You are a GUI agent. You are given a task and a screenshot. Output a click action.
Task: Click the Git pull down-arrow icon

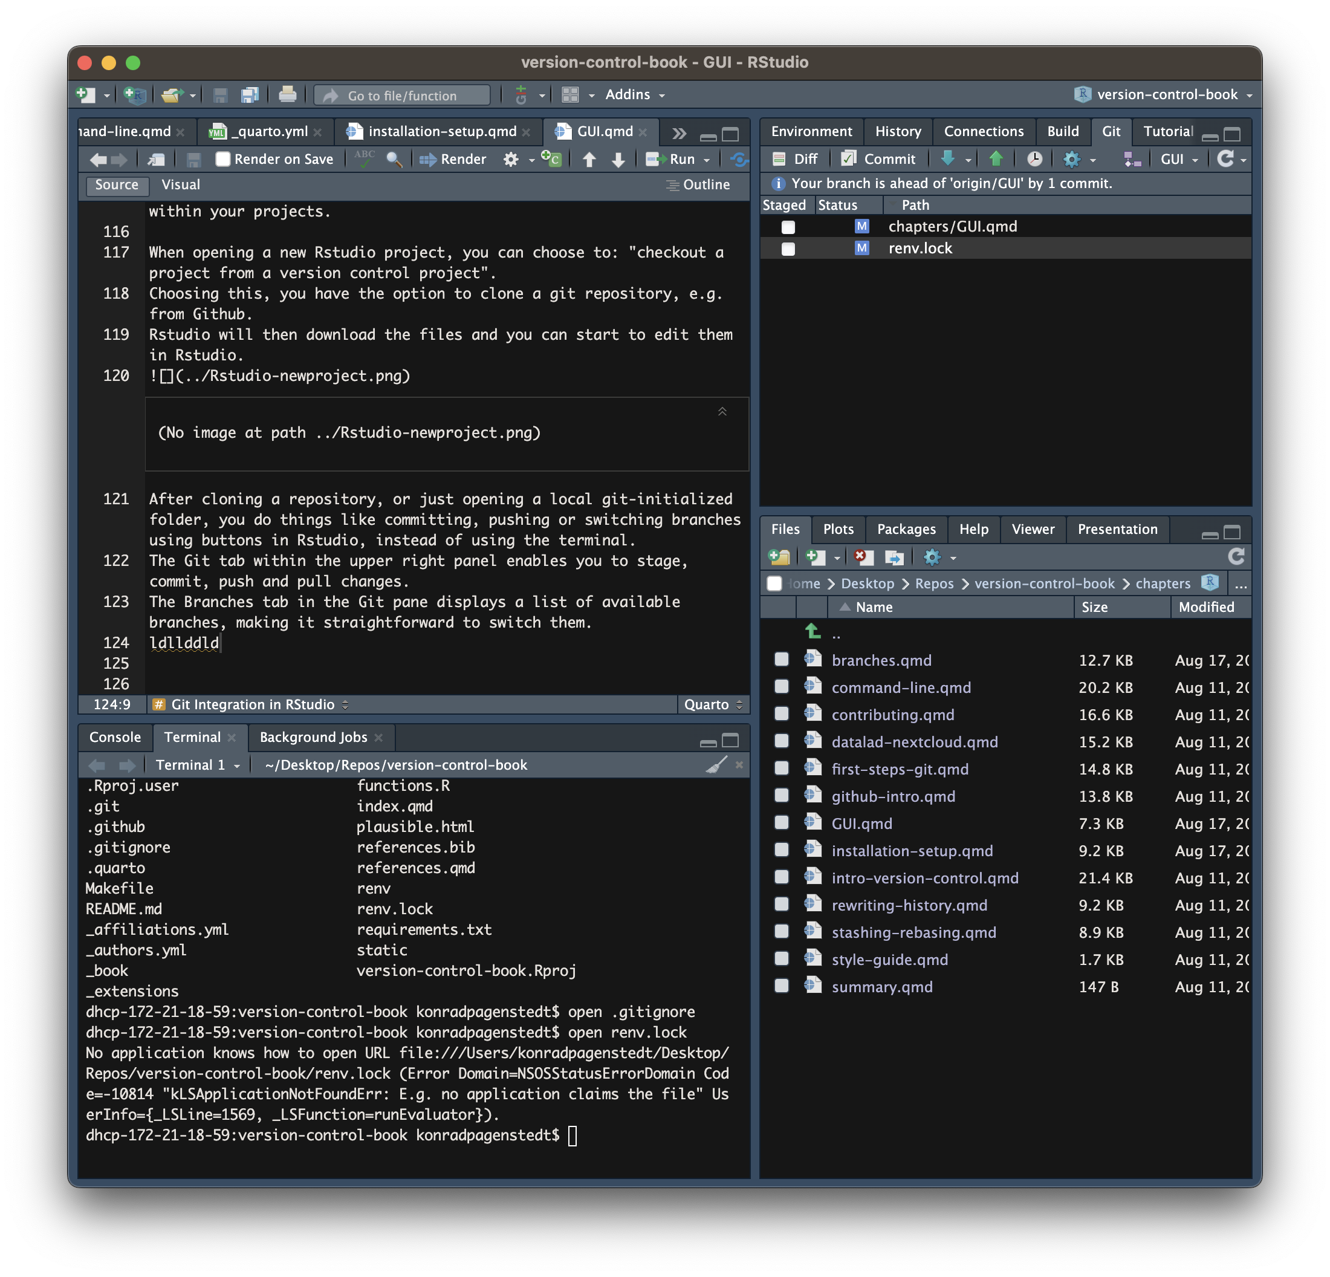pos(948,159)
